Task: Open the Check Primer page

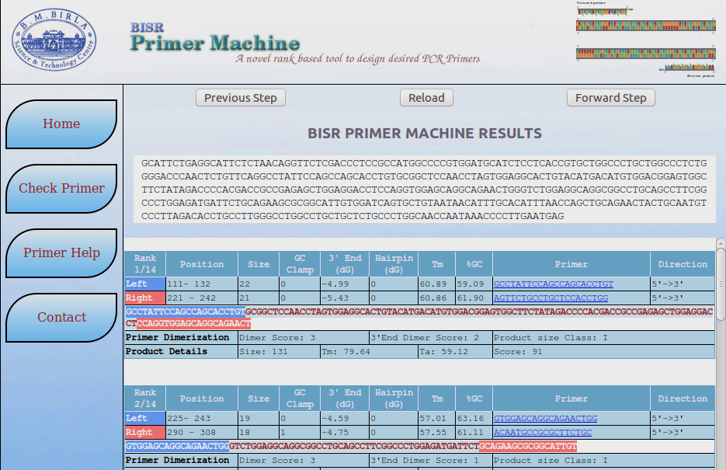Action: pyautogui.click(x=61, y=189)
